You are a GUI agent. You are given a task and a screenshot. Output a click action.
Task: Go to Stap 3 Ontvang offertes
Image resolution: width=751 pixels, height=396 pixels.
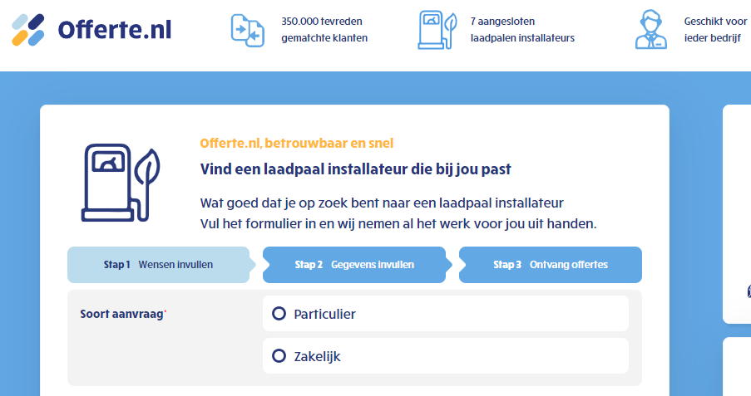pyautogui.click(x=551, y=265)
